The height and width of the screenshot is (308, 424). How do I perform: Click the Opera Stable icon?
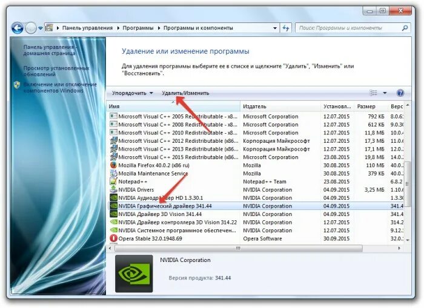[114, 238]
